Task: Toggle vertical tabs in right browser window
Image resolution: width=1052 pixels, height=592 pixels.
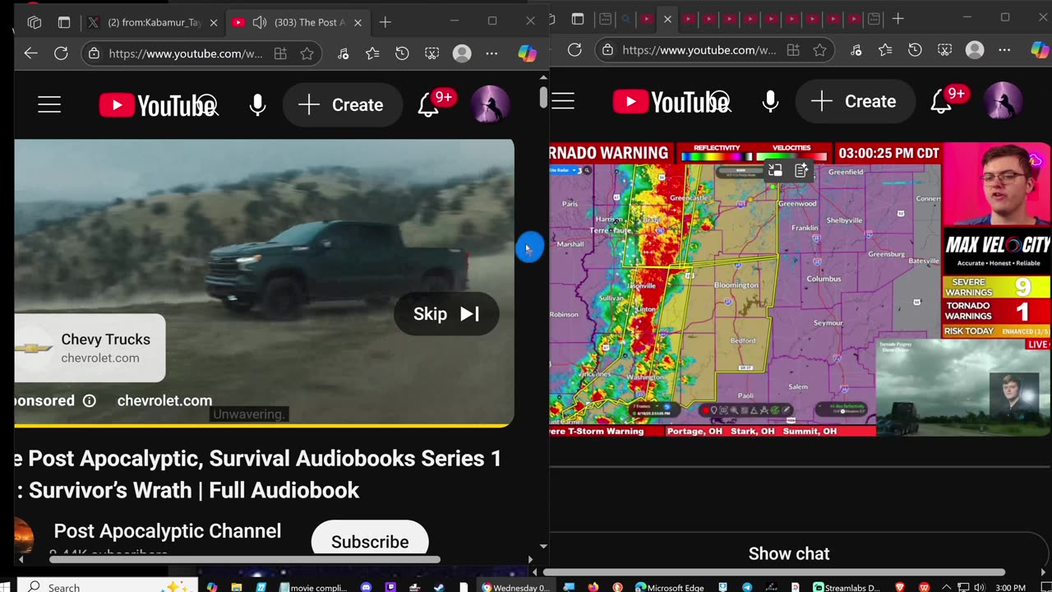Action: [578, 19]
